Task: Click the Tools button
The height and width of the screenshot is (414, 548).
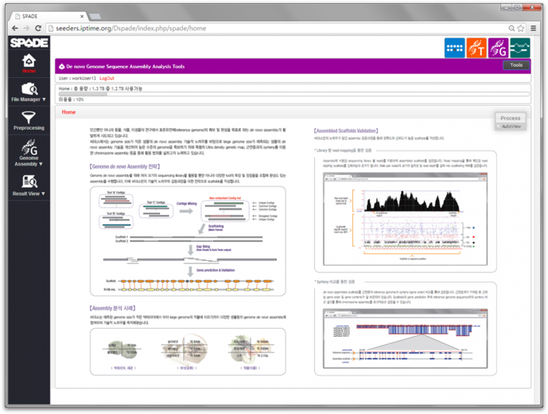Action: [516, 65]
